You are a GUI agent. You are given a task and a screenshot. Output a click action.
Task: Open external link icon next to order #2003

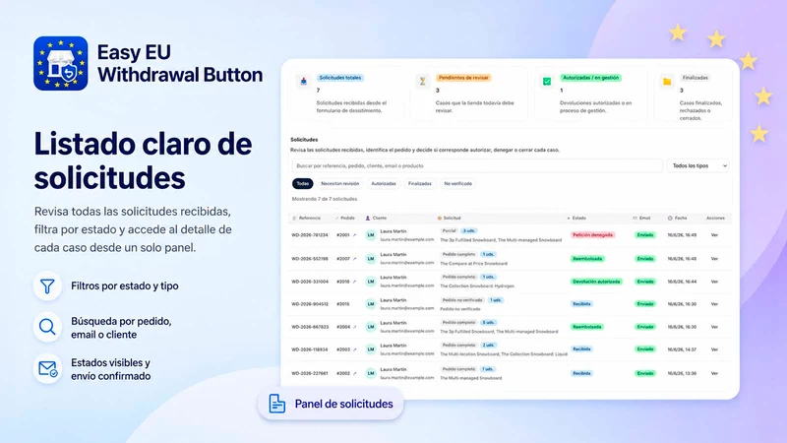(x=355, y=349)
